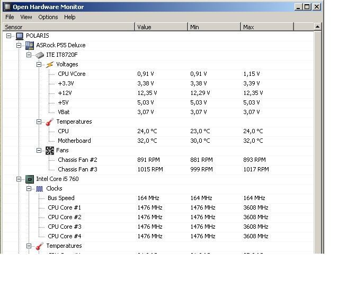Click the Max column header
Screen dimensions: 348x286
[x=267, y=27]
